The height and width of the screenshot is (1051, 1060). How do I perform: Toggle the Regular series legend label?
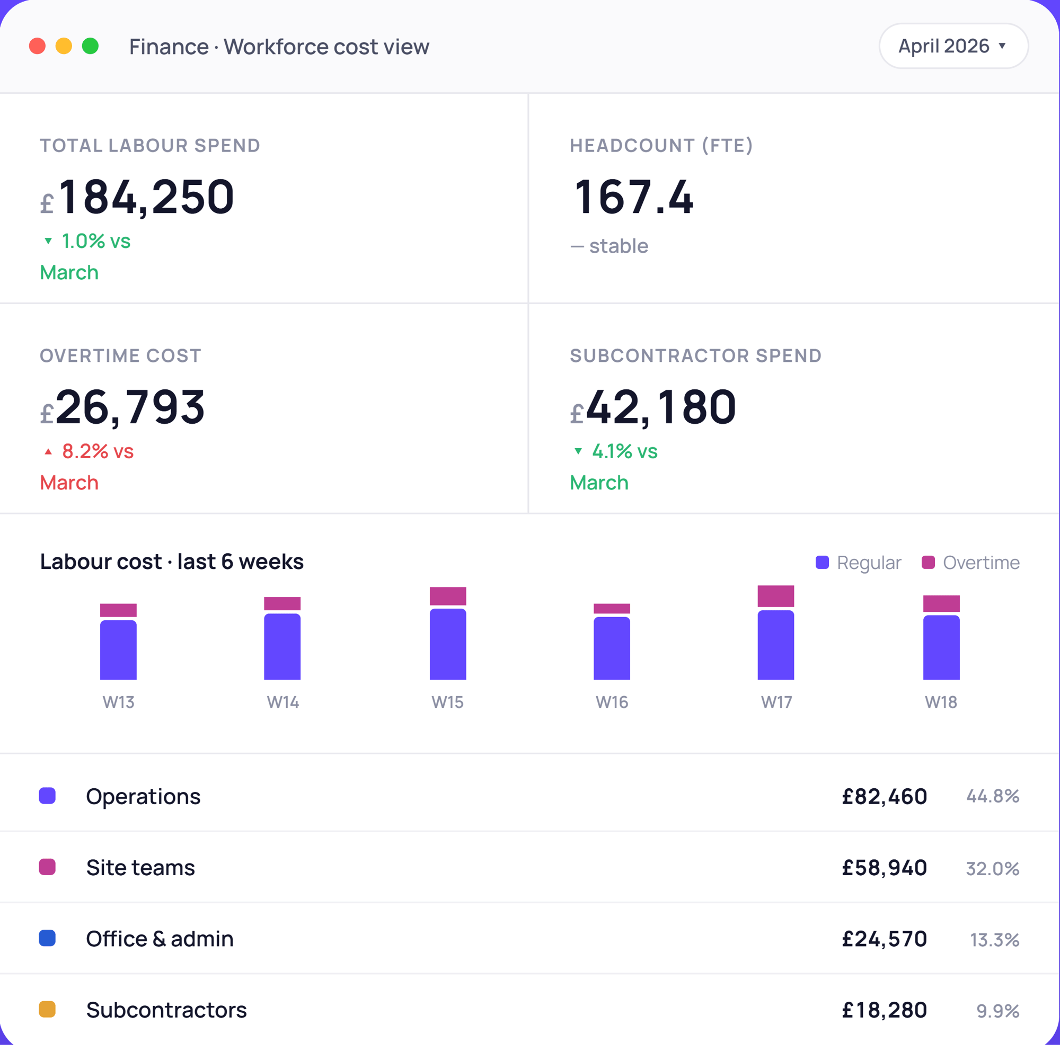pos(869,563)
